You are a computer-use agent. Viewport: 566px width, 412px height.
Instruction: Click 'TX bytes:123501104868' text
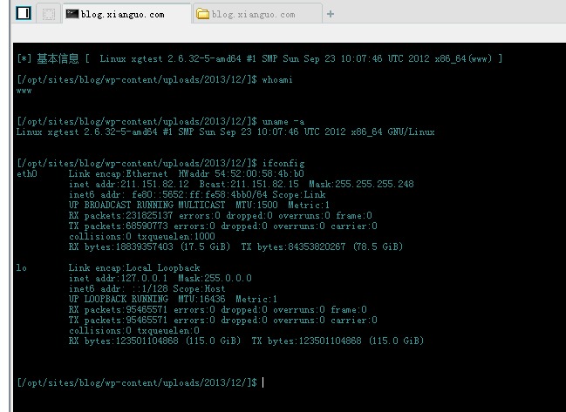coord(306,341)
